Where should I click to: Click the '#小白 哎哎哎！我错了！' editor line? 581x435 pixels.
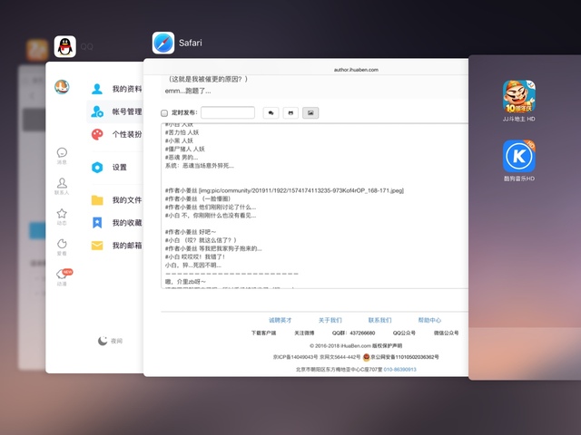tap(195, 256)
